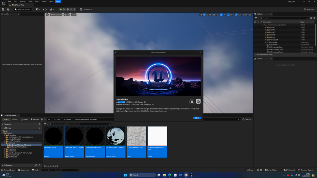Open the play options three-dot menu
This screenshot has width=317, height=178.
(75, 9)
